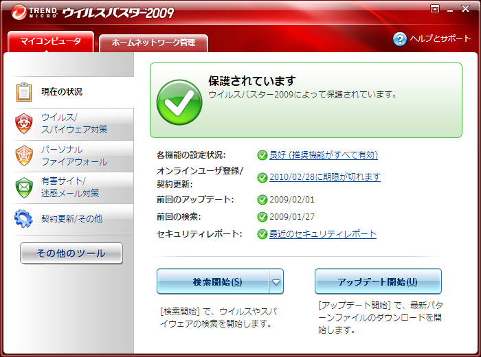The height and width of the screenshot is (357, 481).
Task: Click the large green checkmark status icon
Action: [178, 100]
